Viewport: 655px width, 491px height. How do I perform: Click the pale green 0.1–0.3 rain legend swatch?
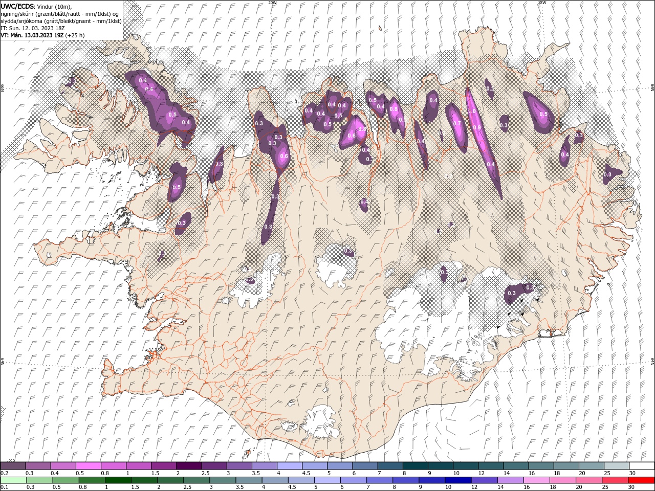click(x=13, y=480)
